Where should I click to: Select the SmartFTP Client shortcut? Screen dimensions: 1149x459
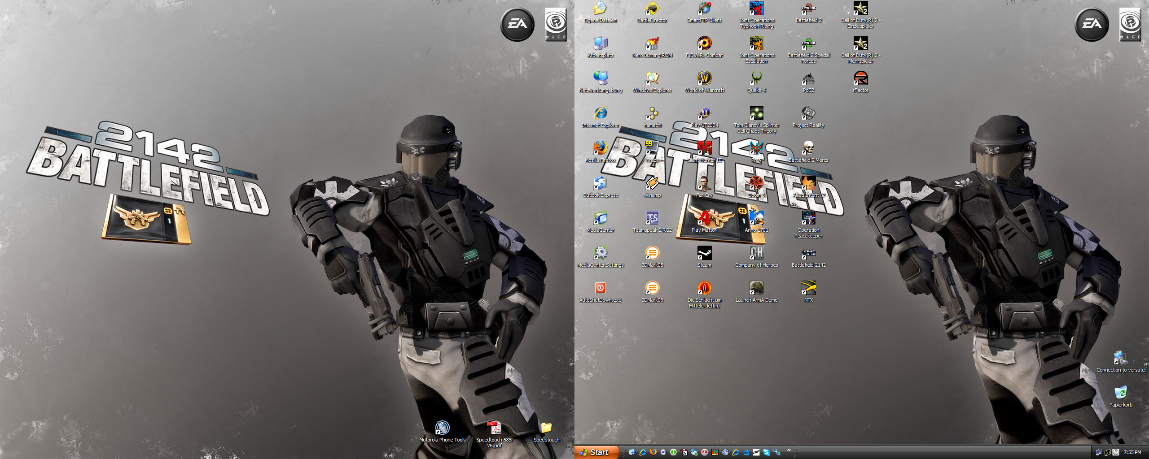[x=704, y=12]
